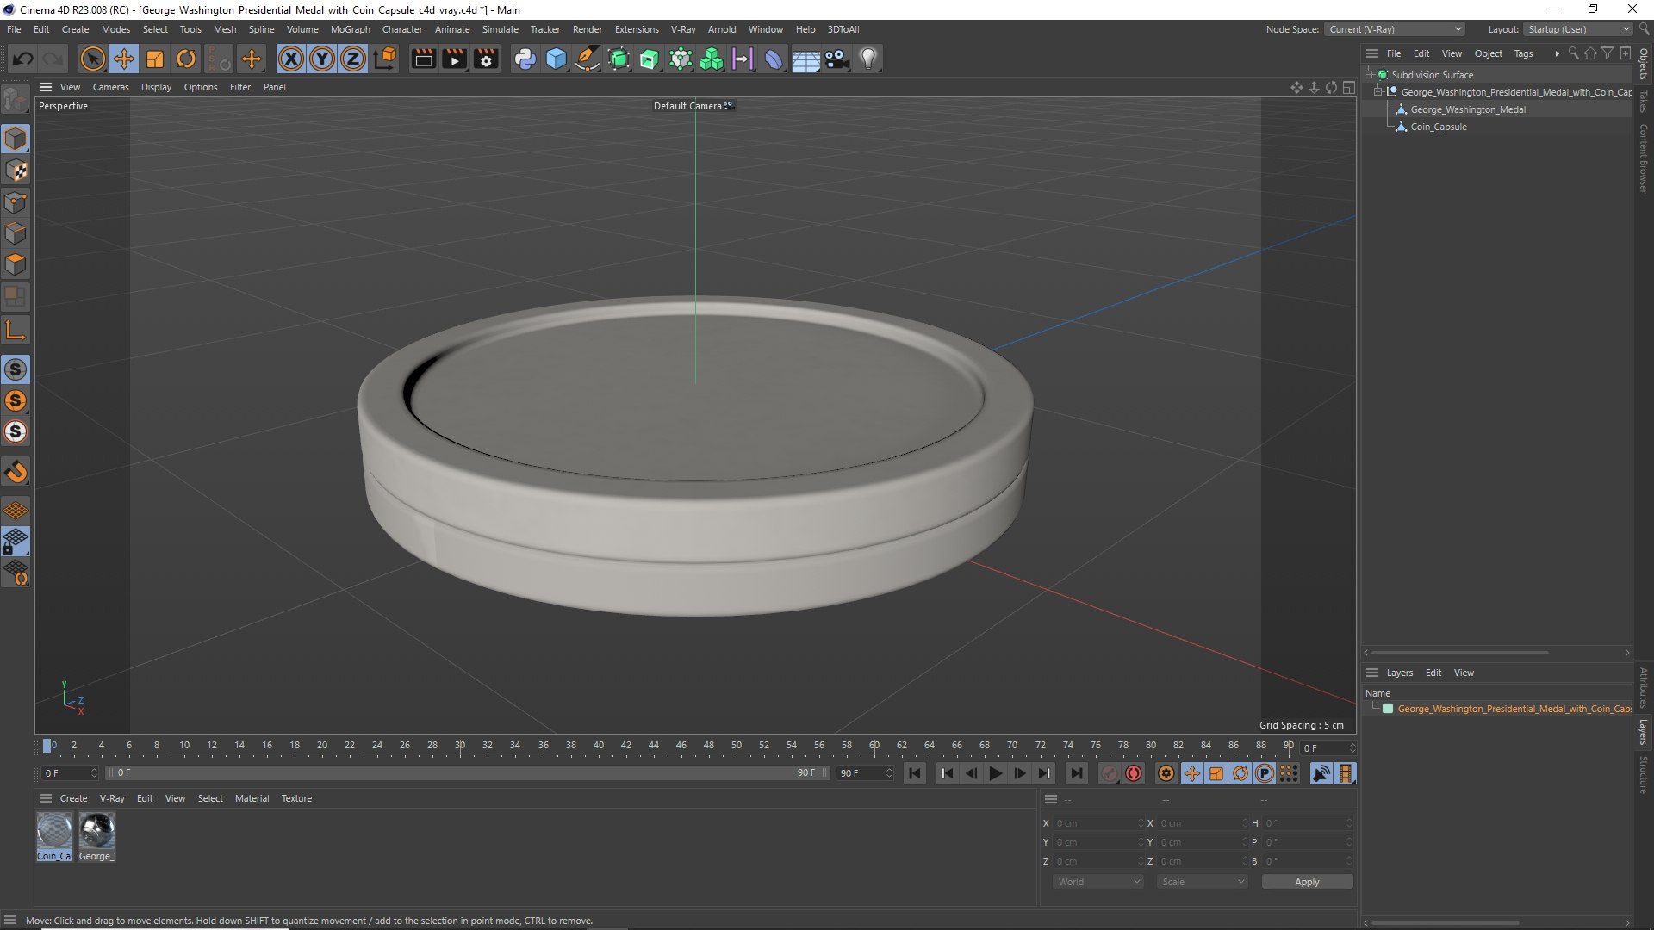Click the Light object icon
This screenshot has height=930, width=1654.
[868, 59]
